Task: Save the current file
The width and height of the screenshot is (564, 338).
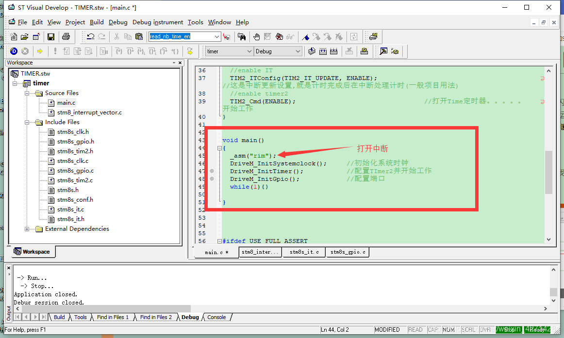Action: click(50, 37)
